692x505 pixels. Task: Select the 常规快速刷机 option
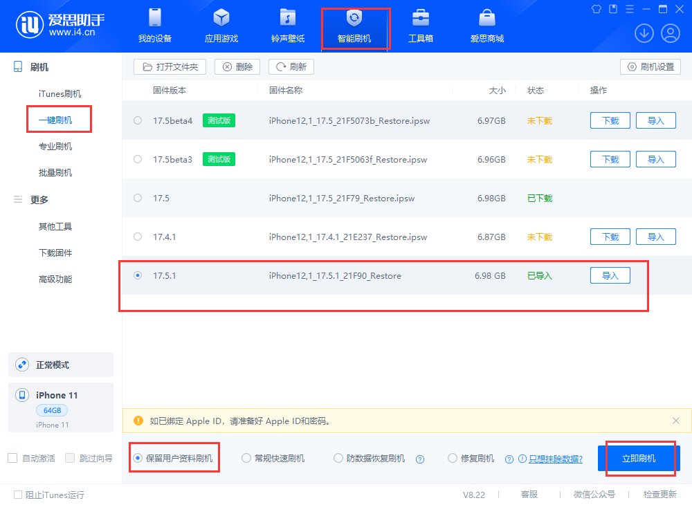[x=246, y=458]
